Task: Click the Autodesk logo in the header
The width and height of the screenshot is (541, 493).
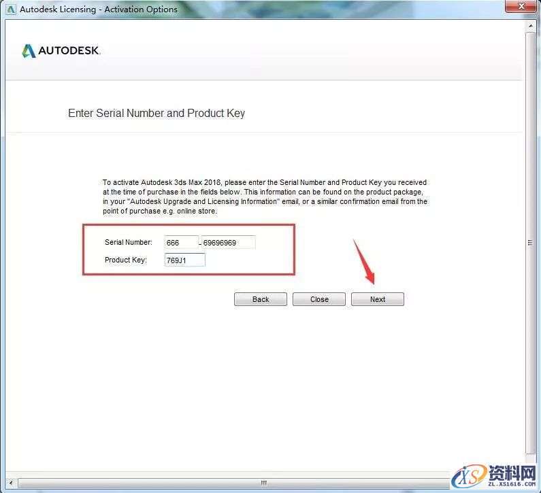Action: (61, 51)
